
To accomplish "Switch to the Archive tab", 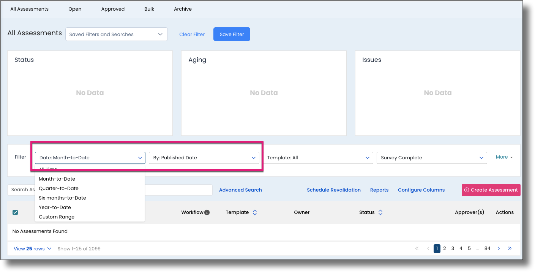I will pos(183,9).
